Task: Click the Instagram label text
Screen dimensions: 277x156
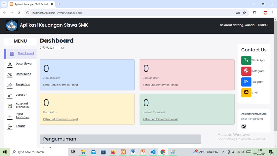Action: click(x=258, y=71)
